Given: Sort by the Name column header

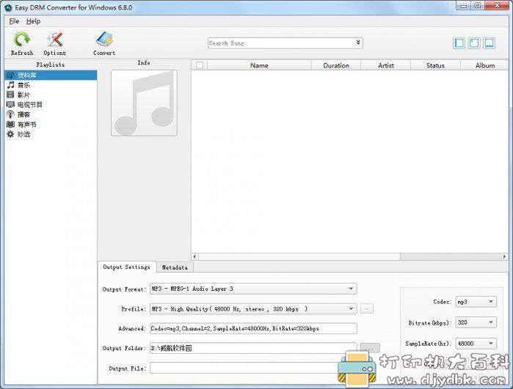Looking at the screenshot, I should (x=259, y=65).
